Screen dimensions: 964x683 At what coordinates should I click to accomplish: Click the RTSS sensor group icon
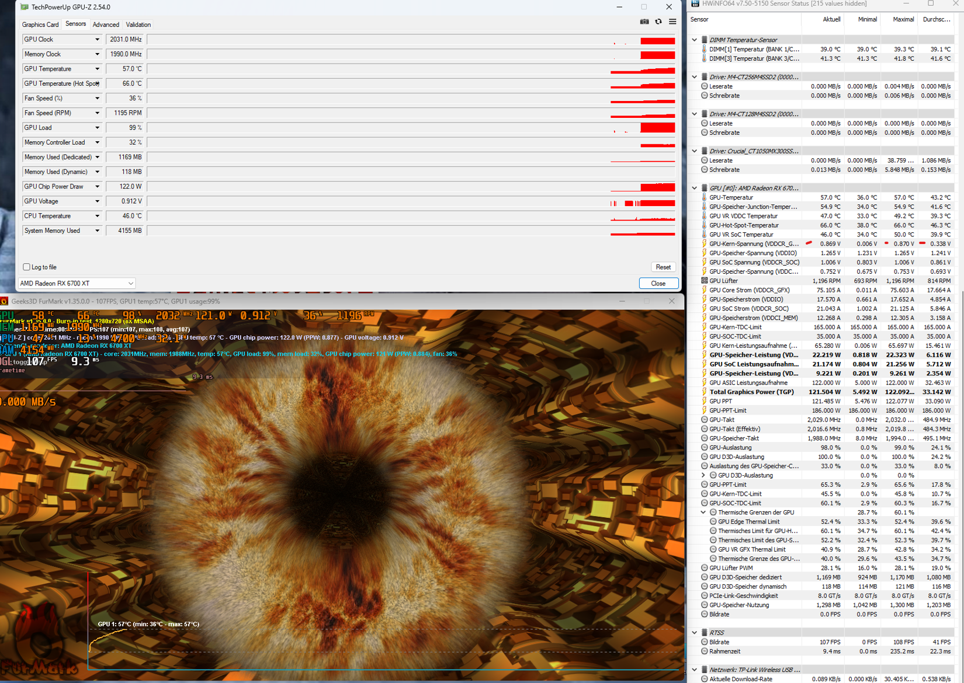(704, 633)
